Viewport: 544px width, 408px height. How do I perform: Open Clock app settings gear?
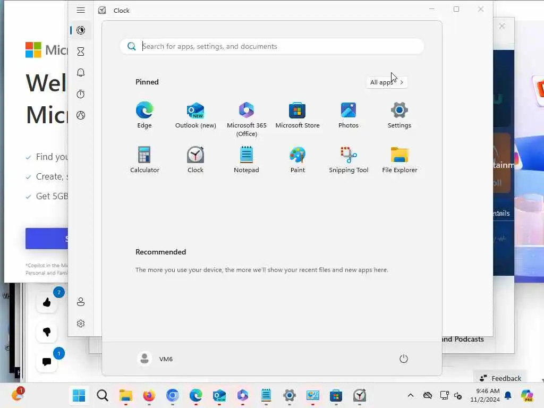point(81,324)
